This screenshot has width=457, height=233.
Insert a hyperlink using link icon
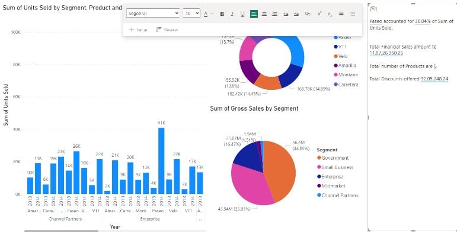tap(308, 14)
